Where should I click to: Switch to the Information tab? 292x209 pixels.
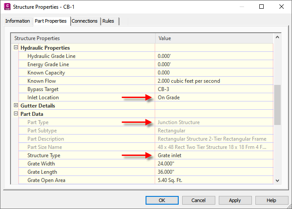click(18, 21)
